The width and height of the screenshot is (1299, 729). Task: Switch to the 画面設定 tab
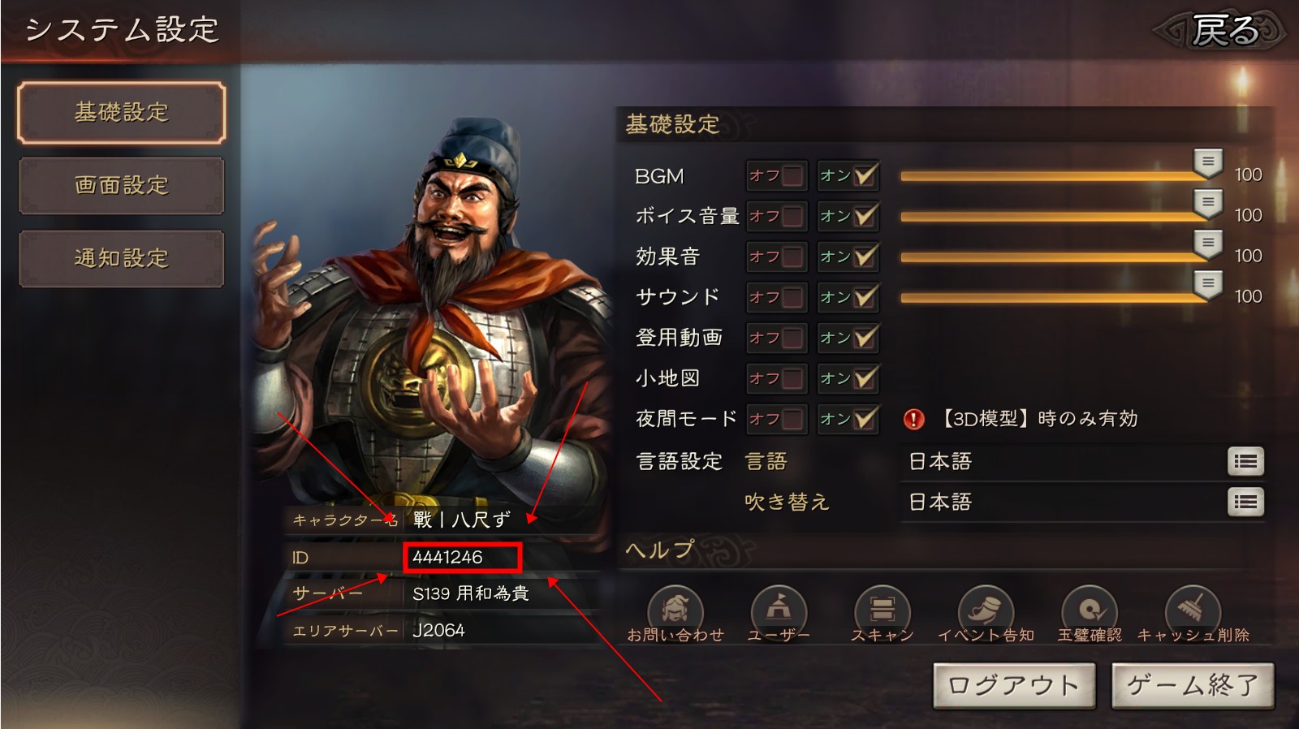[122, 186]
